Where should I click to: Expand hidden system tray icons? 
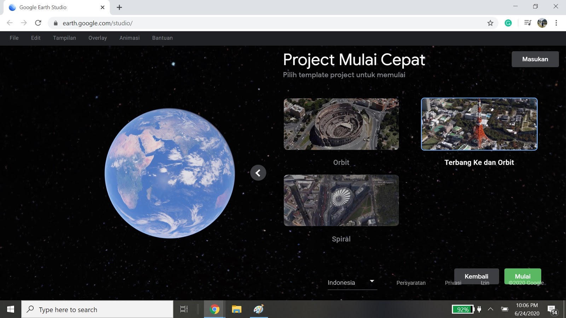tap(491, 309)
